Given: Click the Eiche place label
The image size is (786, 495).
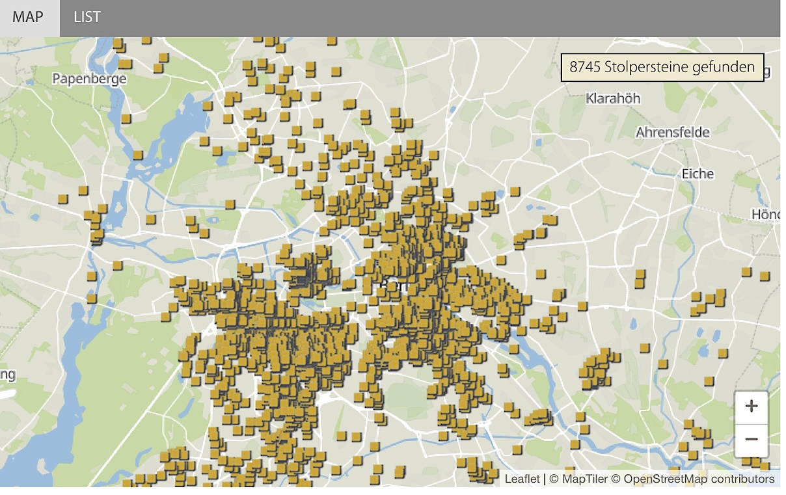Looking at the screenshot, I should tap(698, 174).
